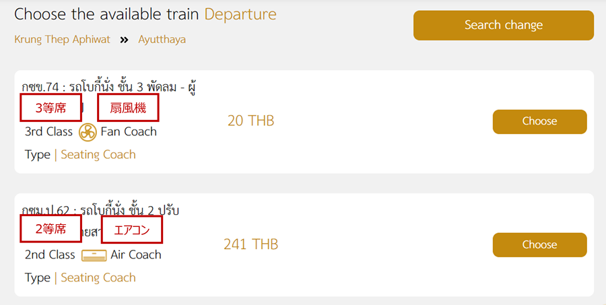The height and width of the screenshot is (305, 606).
Task: Choose the 20 THB third class train
Action: coord(539,122)
